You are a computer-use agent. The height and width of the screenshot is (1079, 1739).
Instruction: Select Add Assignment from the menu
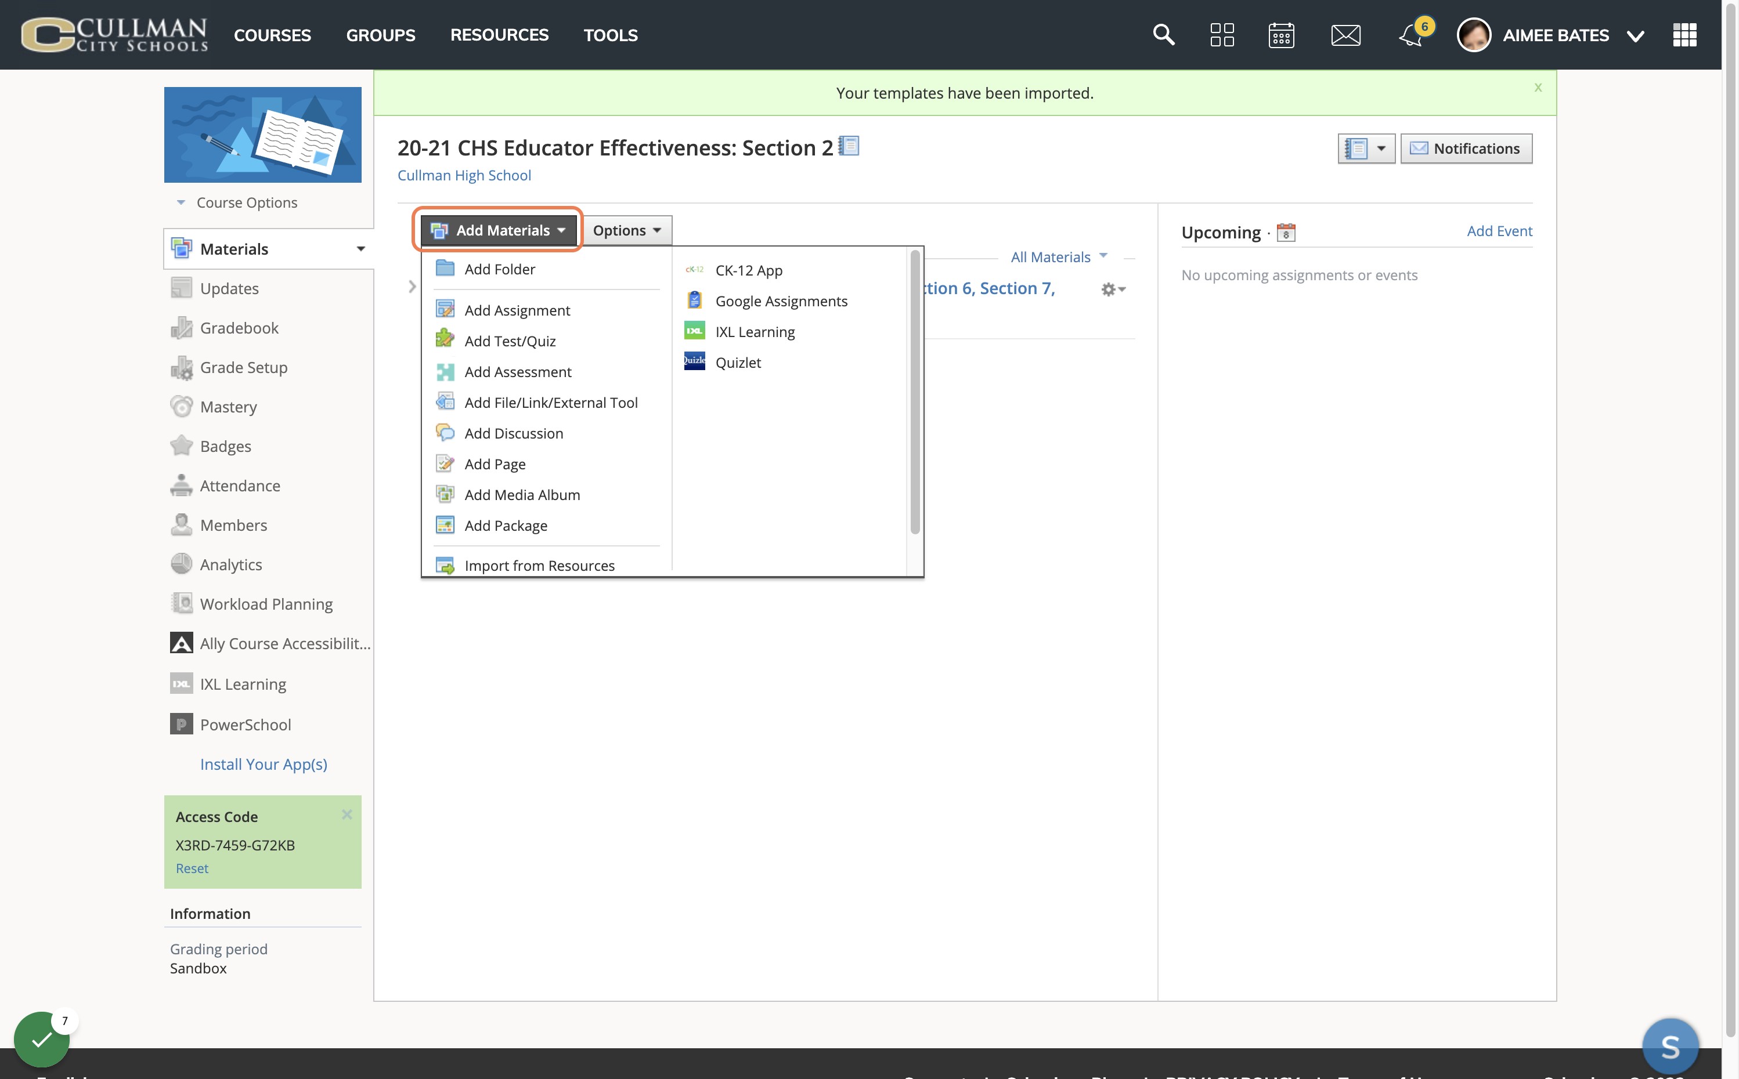[517, 310]
